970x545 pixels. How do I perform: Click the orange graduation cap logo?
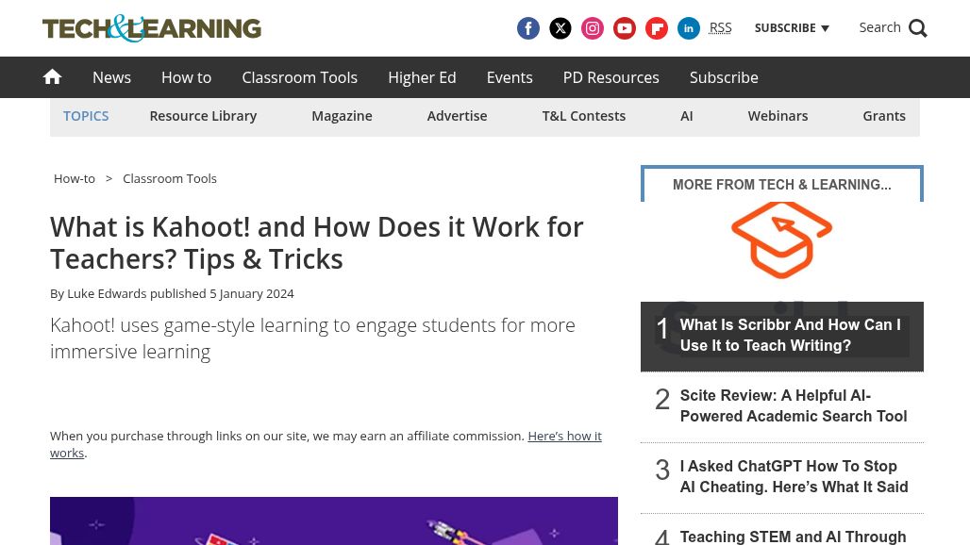[x=781, y=239]
